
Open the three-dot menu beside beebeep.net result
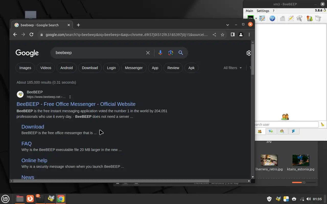click(x=70, y=97)
